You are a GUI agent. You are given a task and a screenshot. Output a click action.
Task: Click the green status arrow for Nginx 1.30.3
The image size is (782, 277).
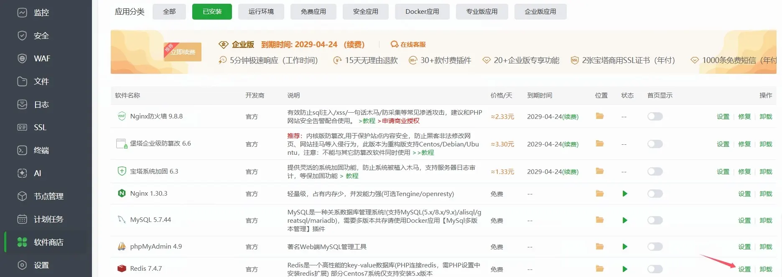(625, 194)
